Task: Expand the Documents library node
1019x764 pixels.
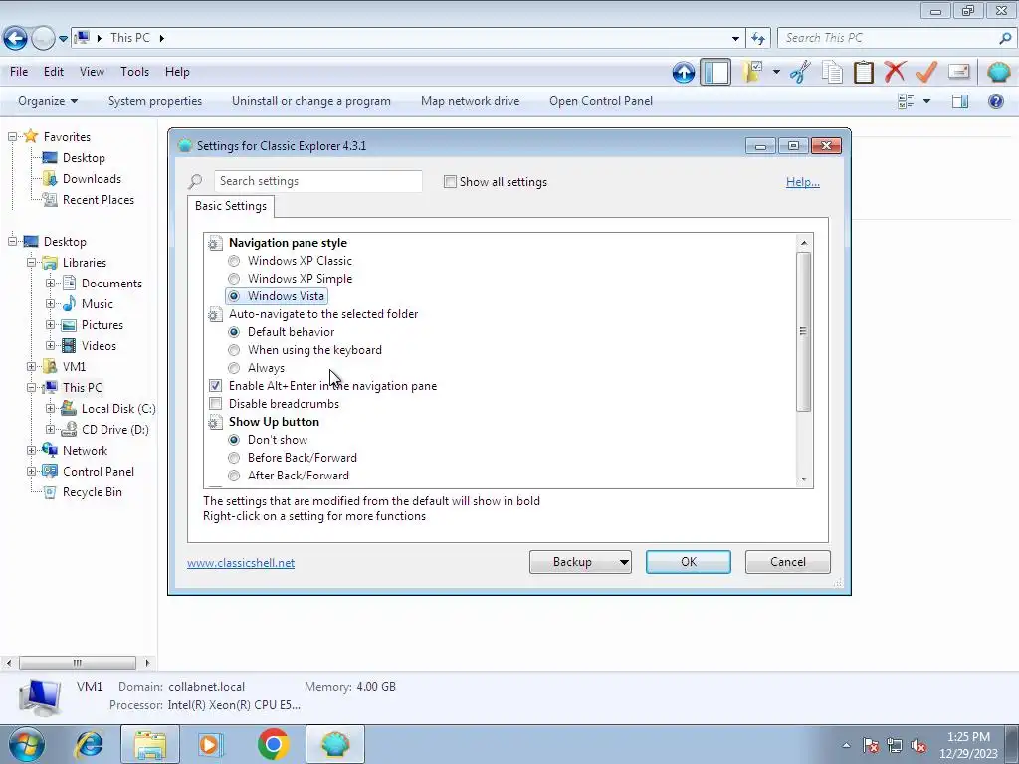Action: click(50, 284)
